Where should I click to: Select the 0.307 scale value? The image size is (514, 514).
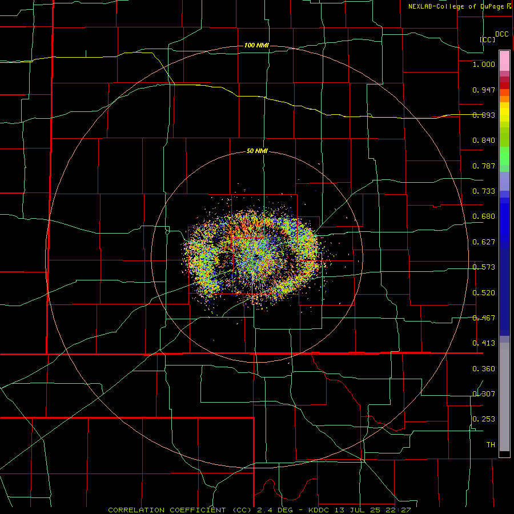(484, 394)
